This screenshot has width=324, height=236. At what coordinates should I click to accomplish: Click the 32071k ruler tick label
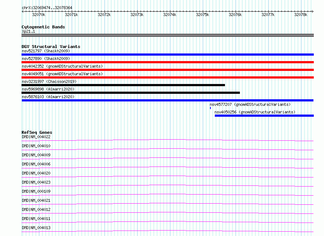tap(71, 15)
